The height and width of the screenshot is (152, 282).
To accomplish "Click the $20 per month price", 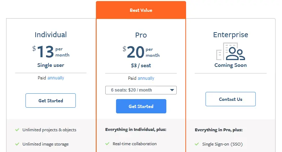I will 141,52.
